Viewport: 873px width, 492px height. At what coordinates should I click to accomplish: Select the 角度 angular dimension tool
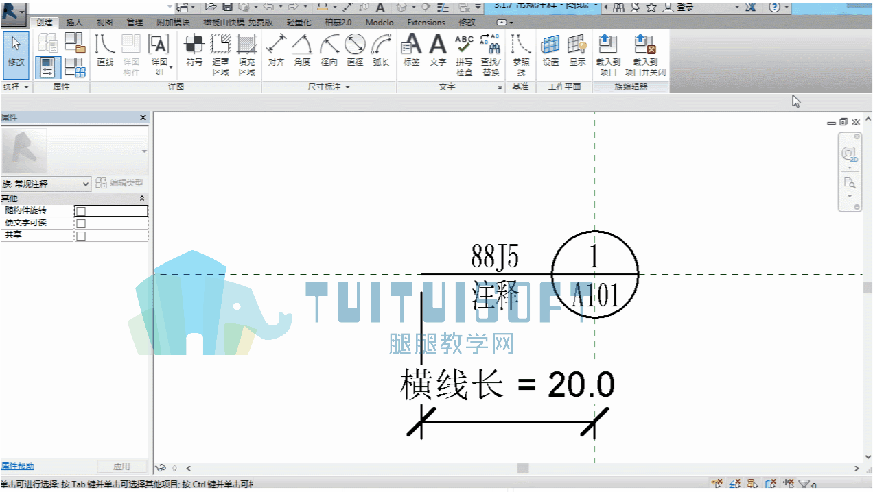pos(302,51)
